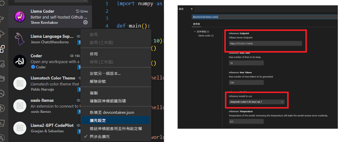Click the Coder extension black logo
The width and height of the screenshot is (349, 142).
tap(20, 61)
